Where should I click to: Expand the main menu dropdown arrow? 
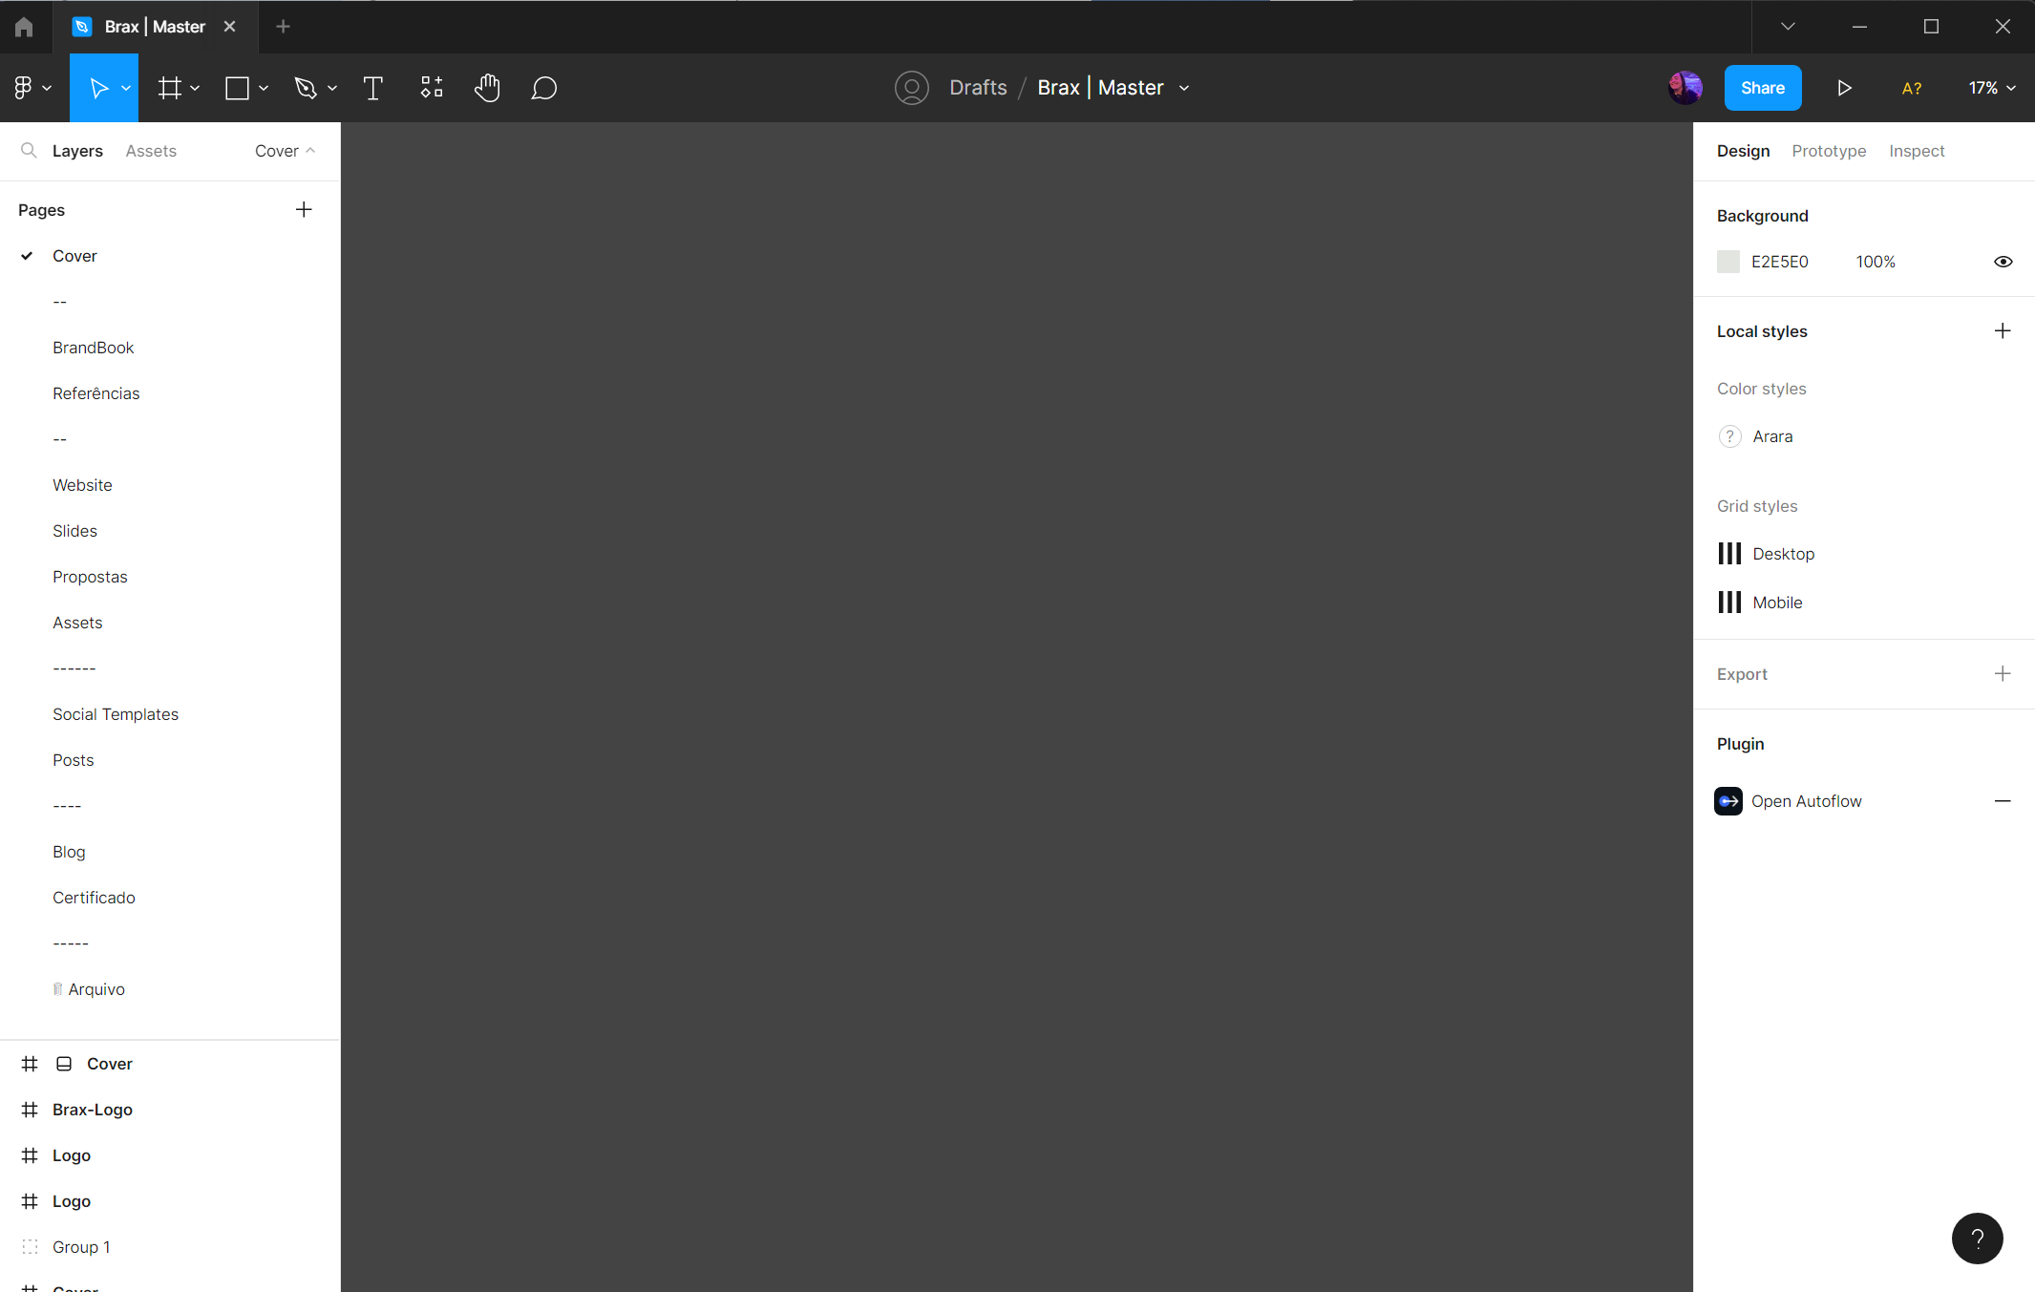pyautogui.click(x=47, y=88)
